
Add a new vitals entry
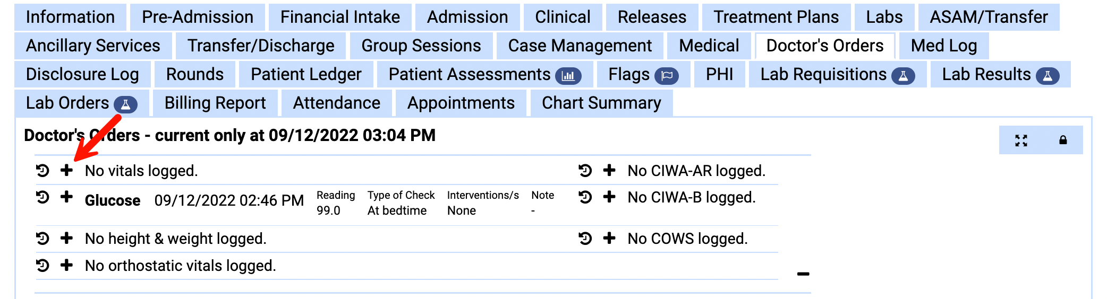(x=66, y=170)
